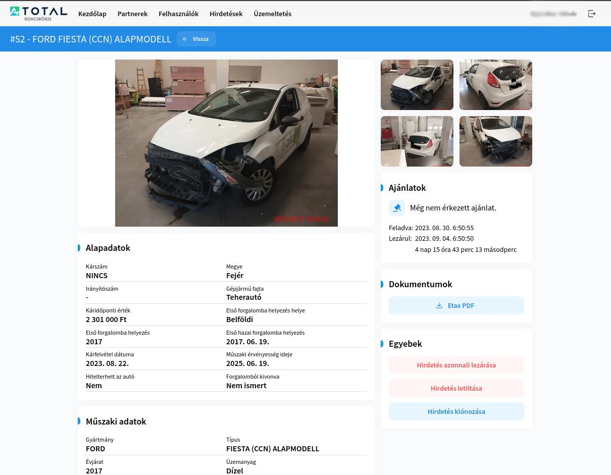Open the rear-view Ford Fiesta thumbnail
The height and width of the screenshot is (475, 611).
(x=495, y=84)
